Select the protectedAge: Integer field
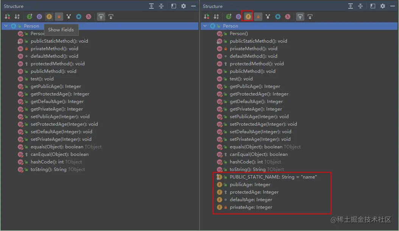Screen dimensions: 399x231 [254, 192]
